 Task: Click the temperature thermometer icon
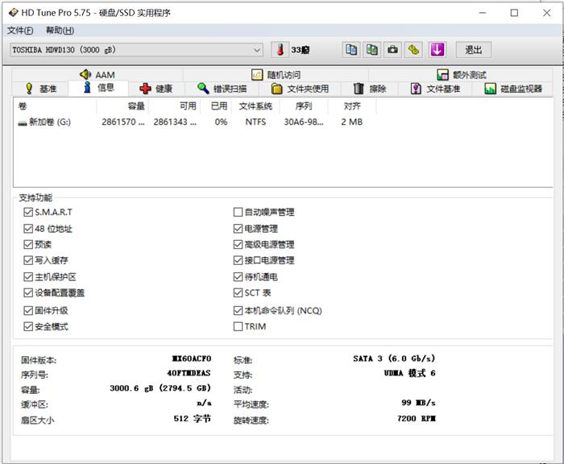[x=279, y=50]
